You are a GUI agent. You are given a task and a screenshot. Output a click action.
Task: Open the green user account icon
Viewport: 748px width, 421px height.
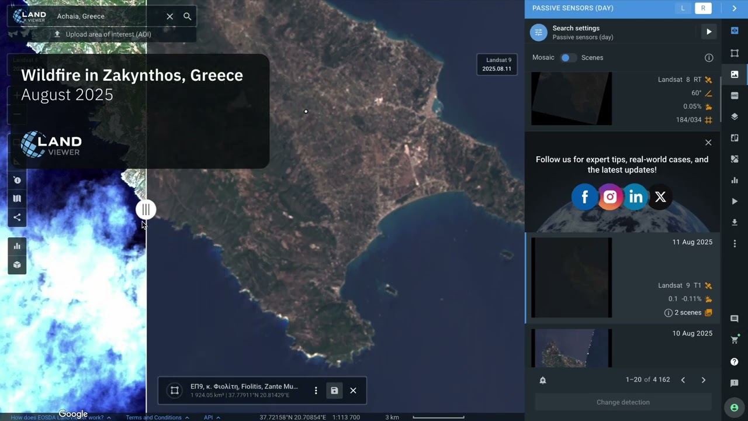(x=735, y=408)
